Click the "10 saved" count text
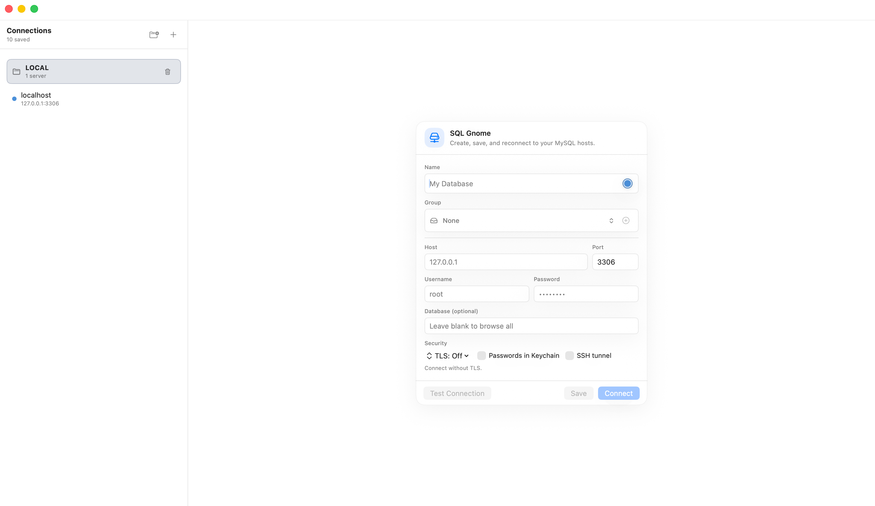This screenshot has height=506, width=875. [18, 39]
